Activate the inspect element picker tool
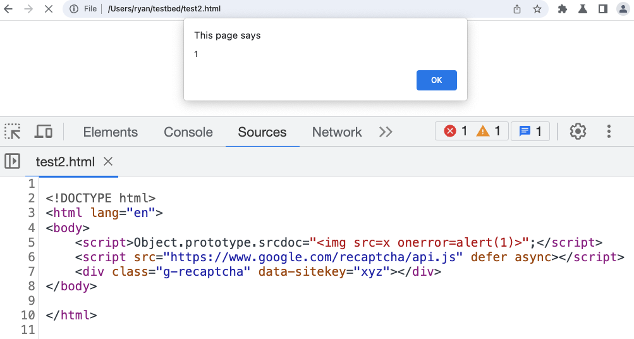Viewport: 634px width, 339px height. pos(13,132)
